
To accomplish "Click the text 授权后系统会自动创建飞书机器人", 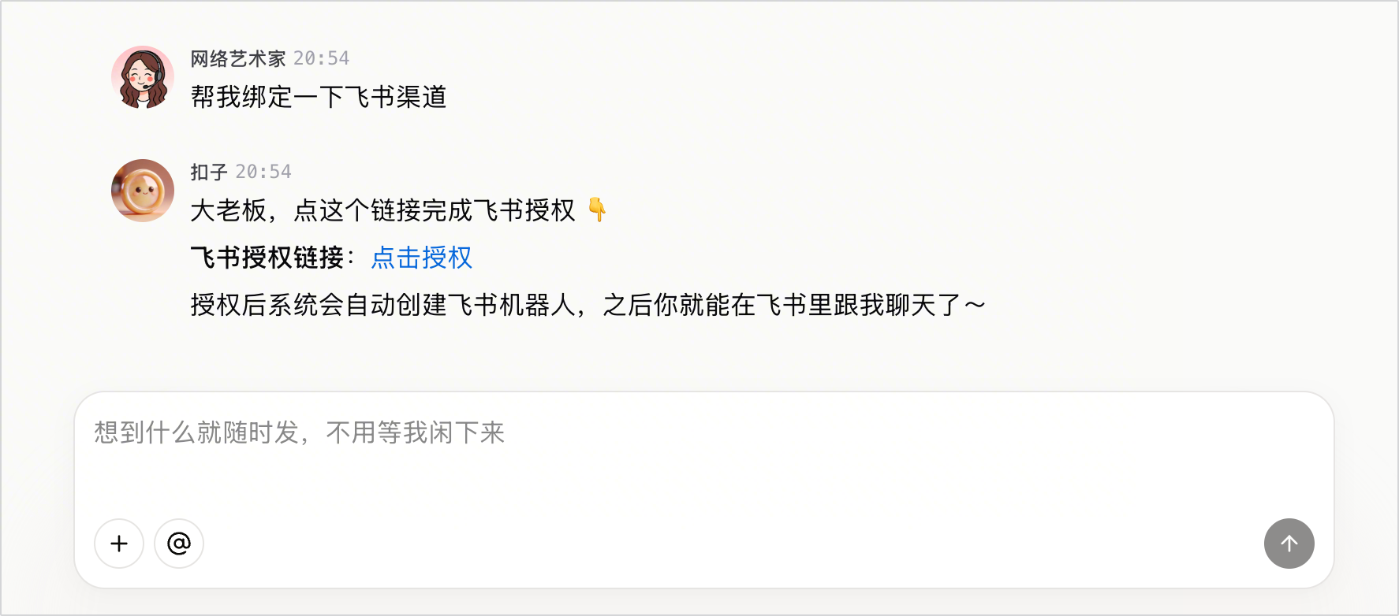I will (x=382, y=305).
